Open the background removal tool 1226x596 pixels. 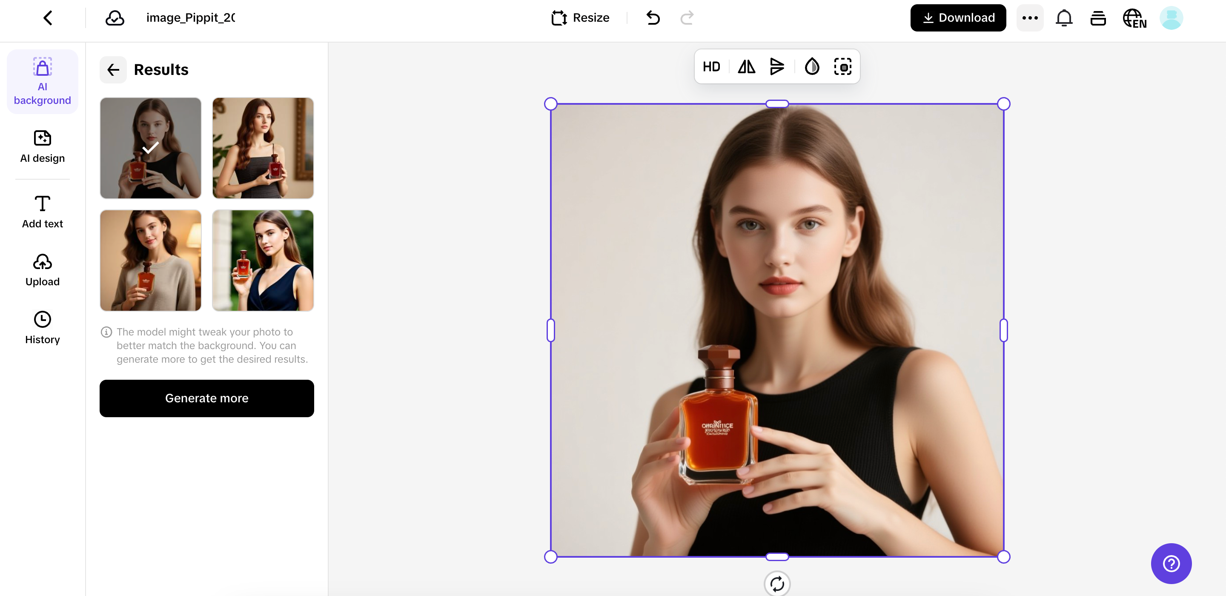point(843,67)
